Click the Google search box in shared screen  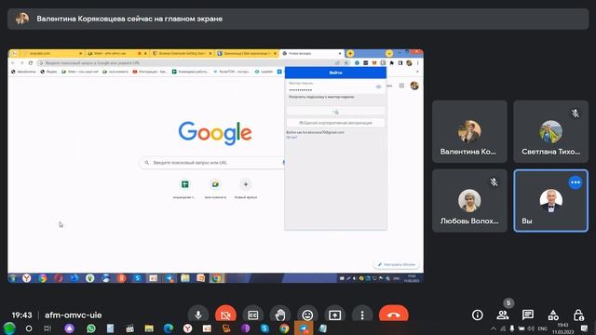click(x=213, y=163)
